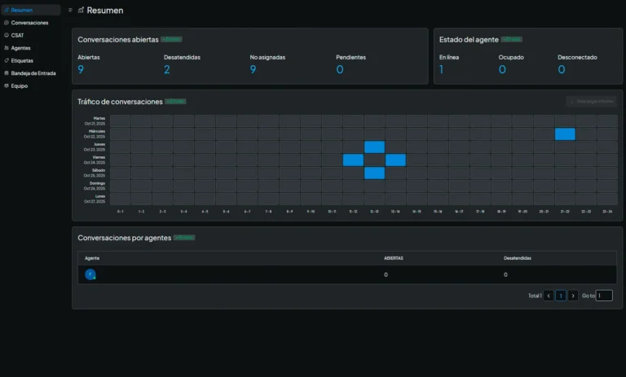Select page 1 in the pagination
The height and width of the screenshot is (377, 626).
(x=561, y=296)
